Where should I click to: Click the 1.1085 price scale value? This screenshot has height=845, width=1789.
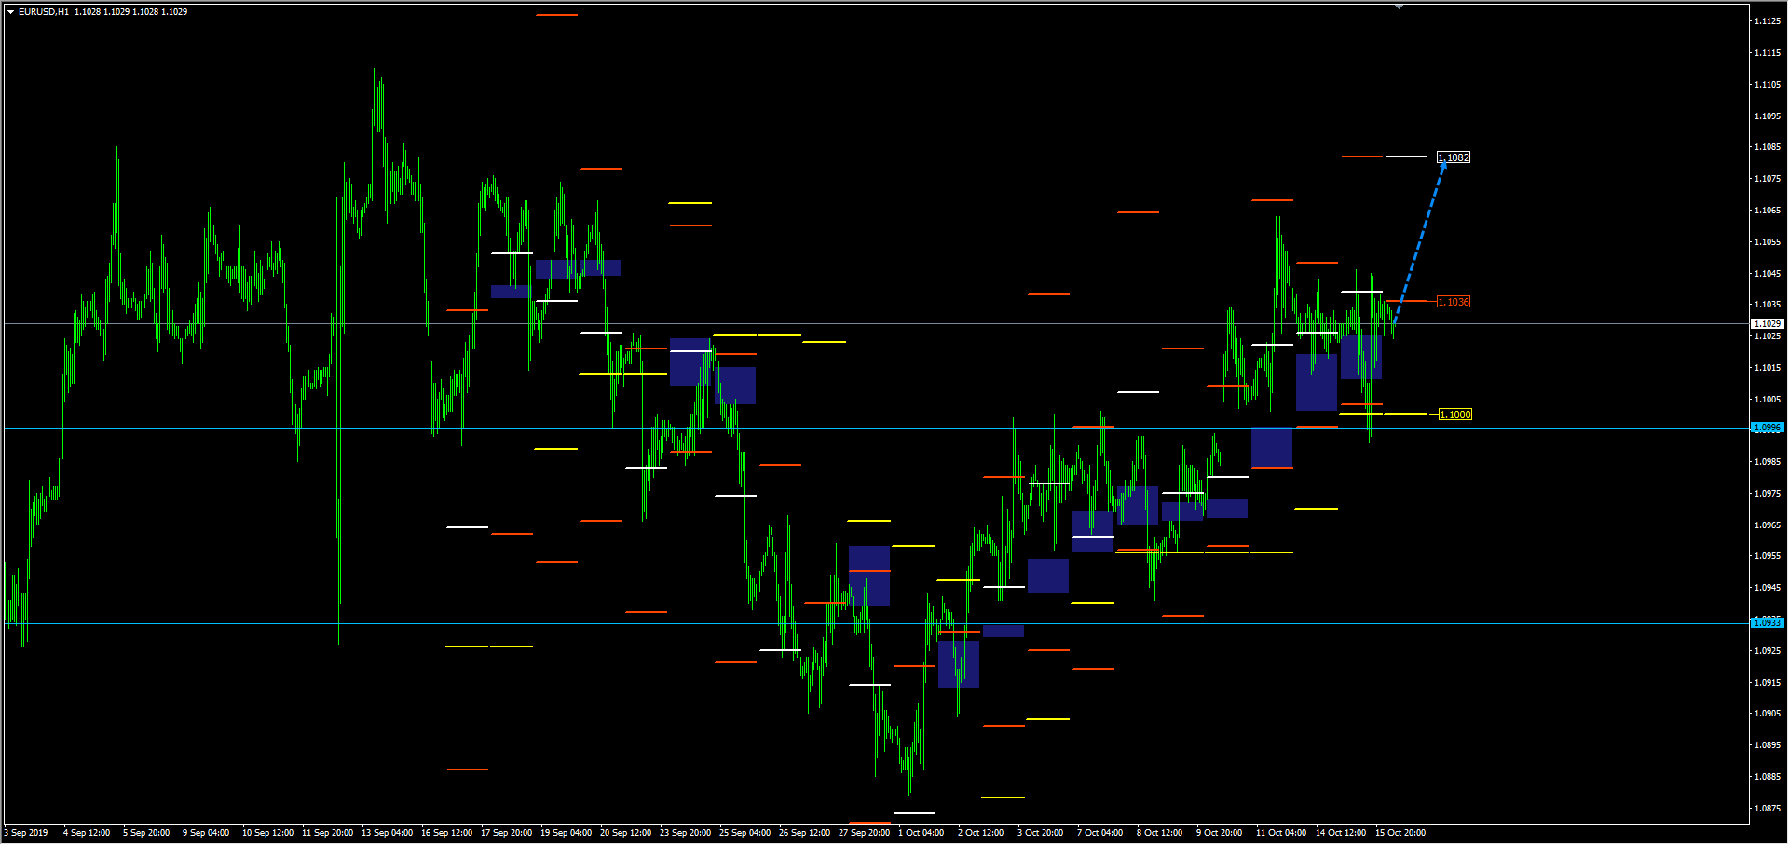point(1768,147)
